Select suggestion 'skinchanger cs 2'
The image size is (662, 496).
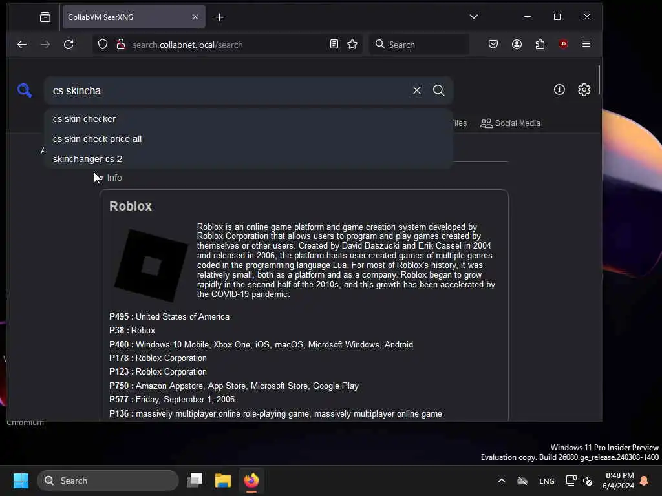248,159
